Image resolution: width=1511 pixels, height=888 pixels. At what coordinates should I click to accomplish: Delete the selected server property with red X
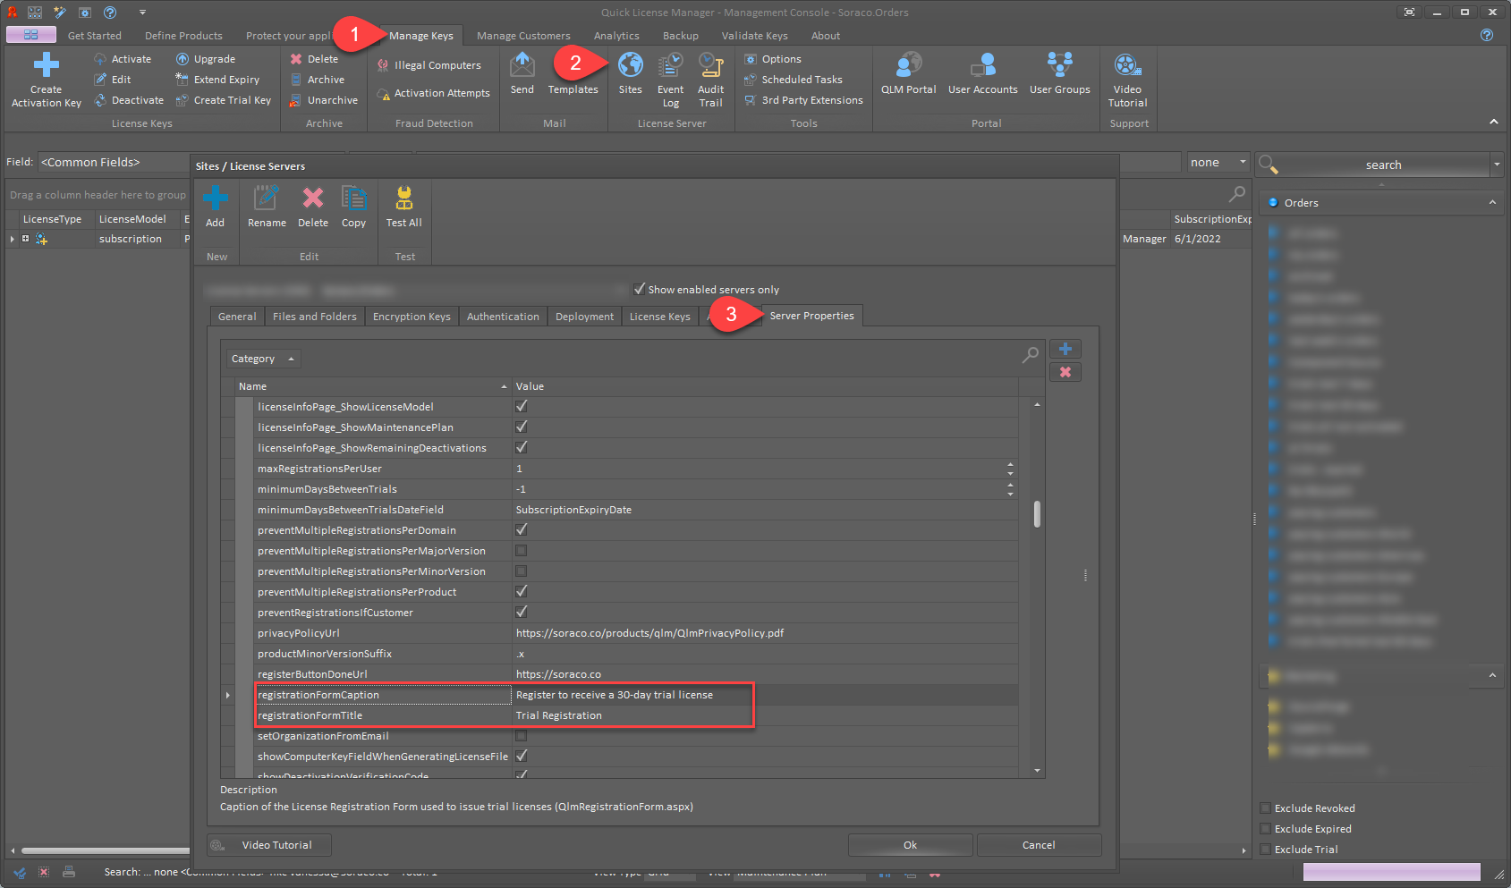tap(1065, 372)
